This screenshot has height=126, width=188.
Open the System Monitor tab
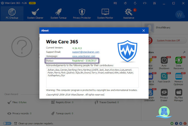(x=105, y=14)
